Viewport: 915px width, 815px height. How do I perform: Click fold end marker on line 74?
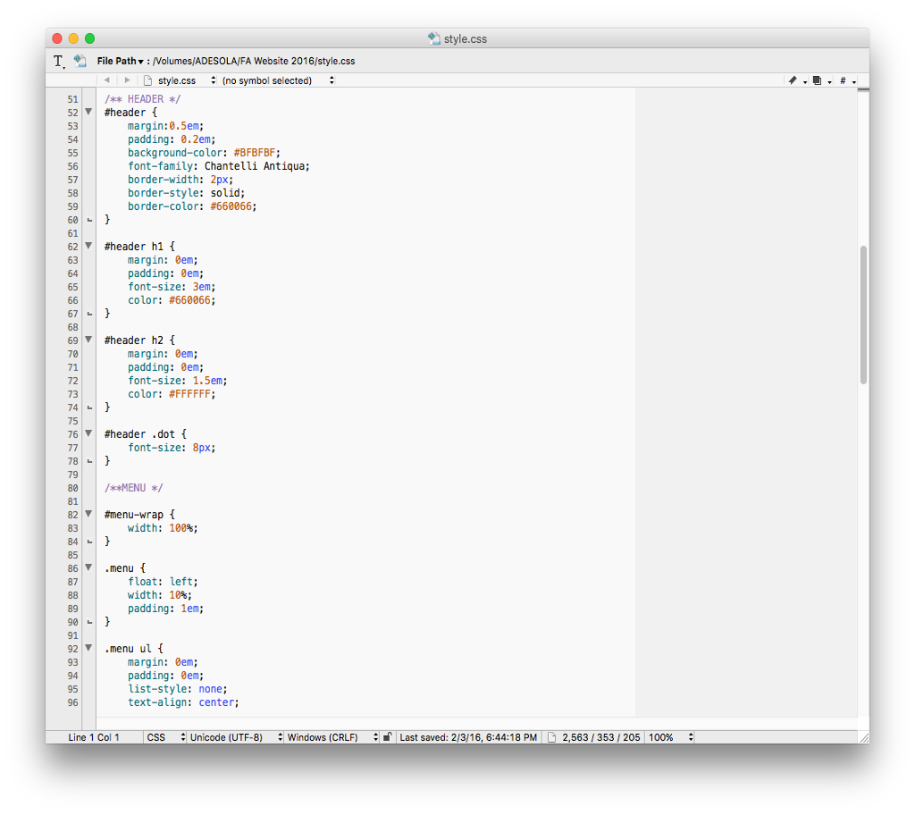[89, 407]
